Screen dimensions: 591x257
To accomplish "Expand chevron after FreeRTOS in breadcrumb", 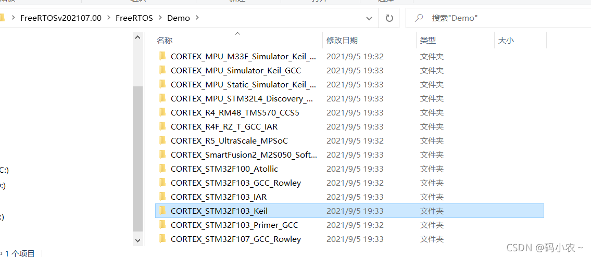I will click(x=160, y=18).
